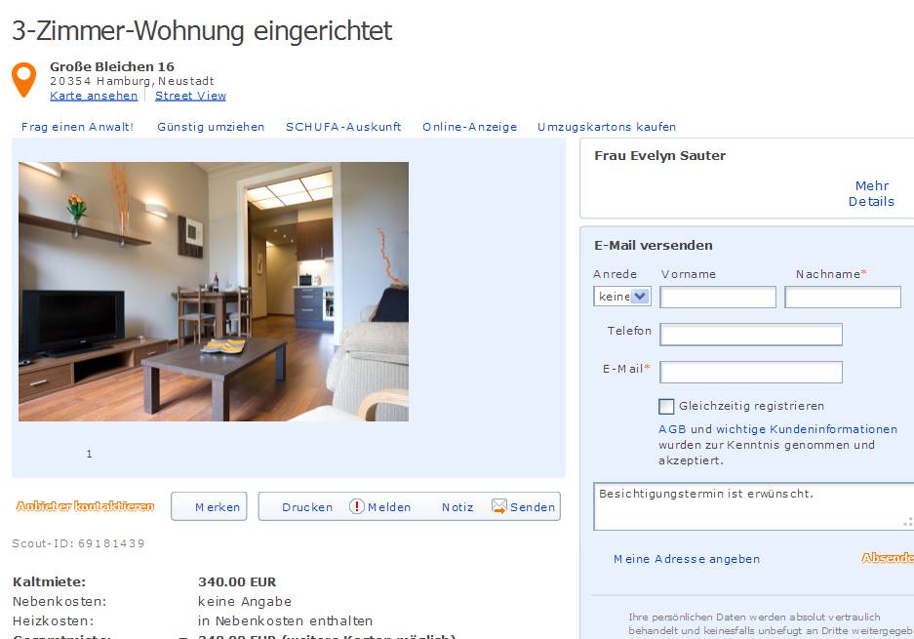Open the Street View link
The image size is (914, 639).
190,96
